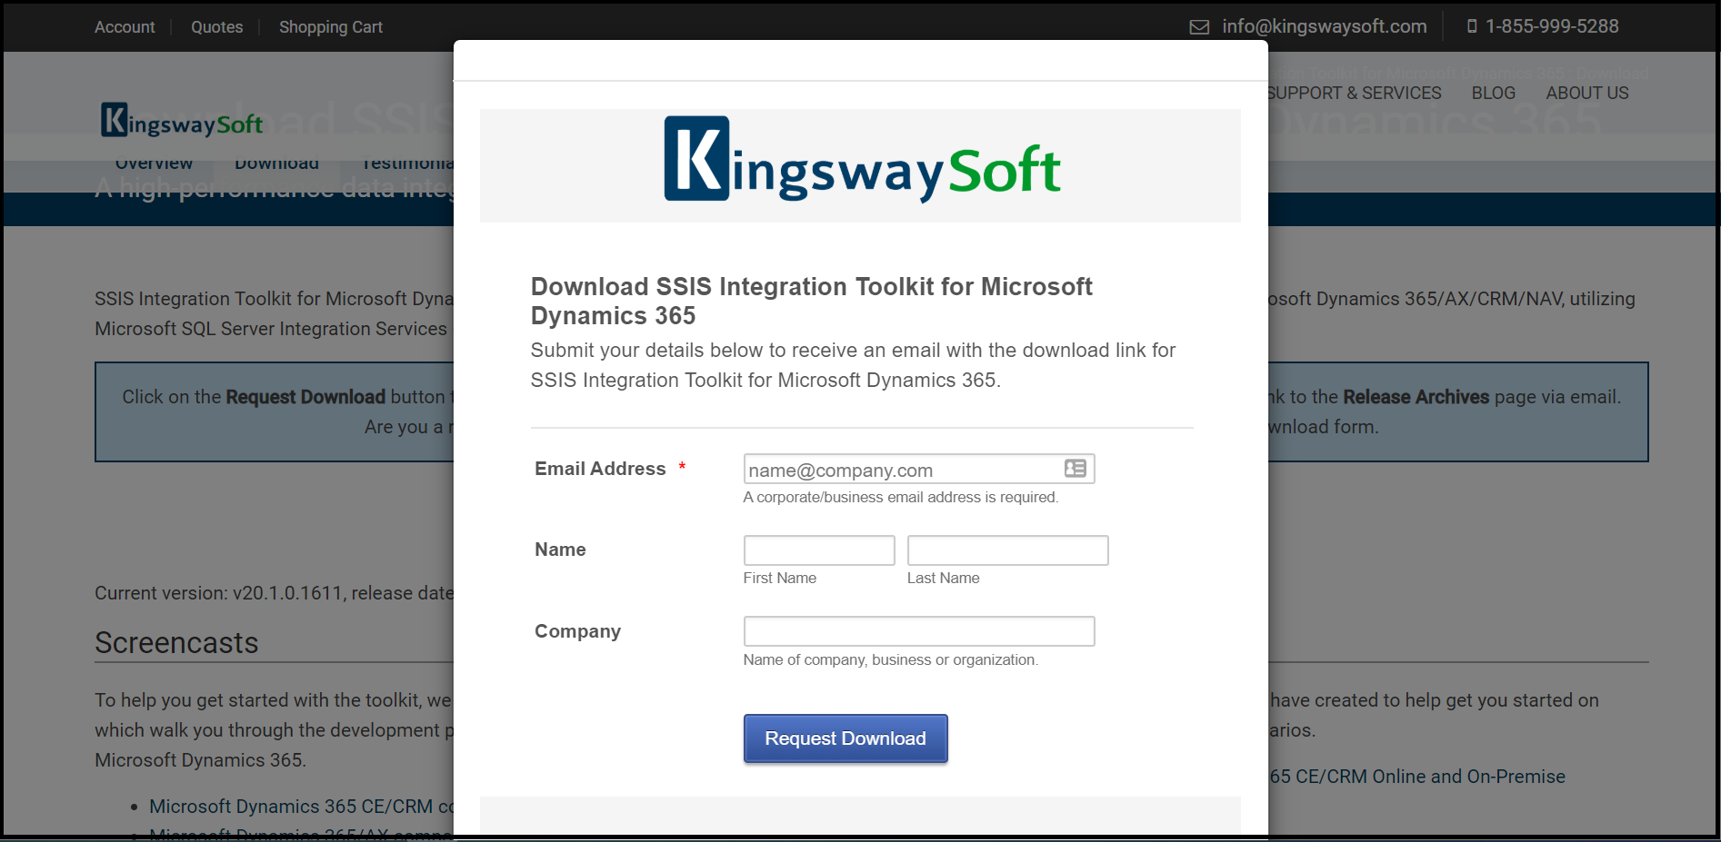The width and height of the screenshot is (1721, 842).
Task: Open the Quotes link
Action: pos(216,27)
